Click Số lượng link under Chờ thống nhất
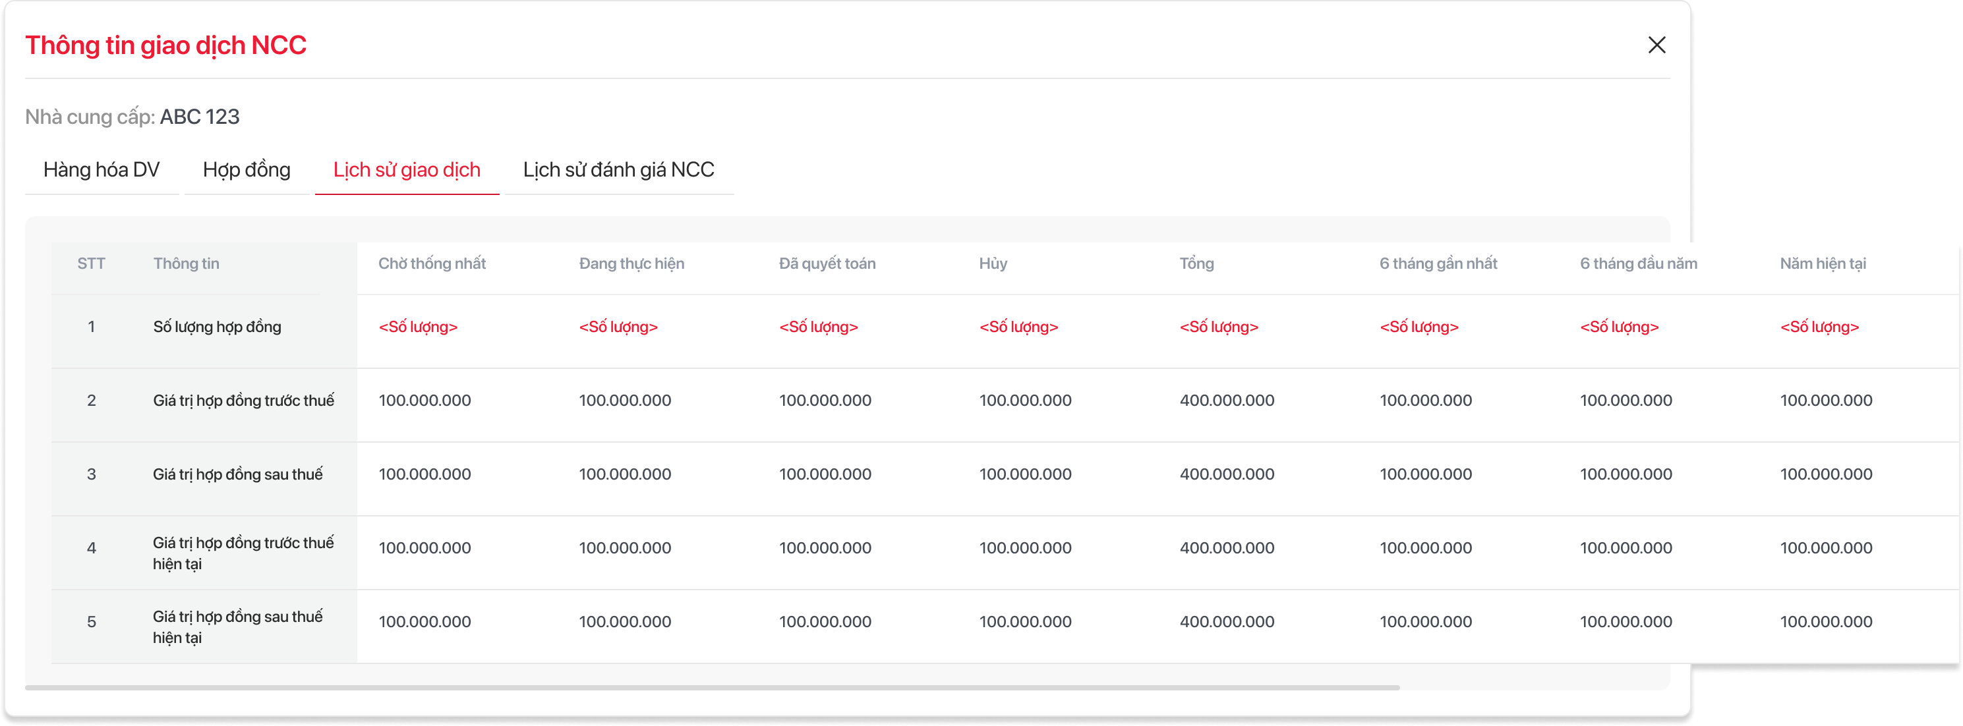The image size is (1963, 726). click(x=418, y=327)
